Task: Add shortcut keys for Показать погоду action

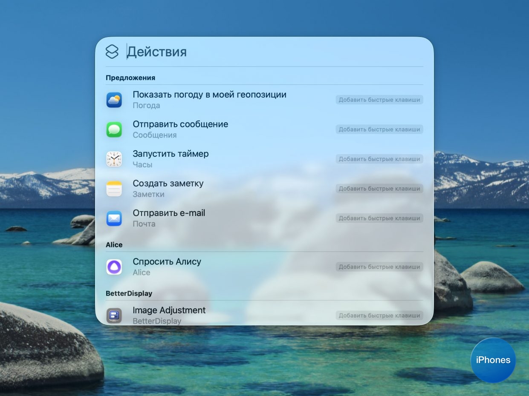Action: pyautogui.click(x=379, y=100)
